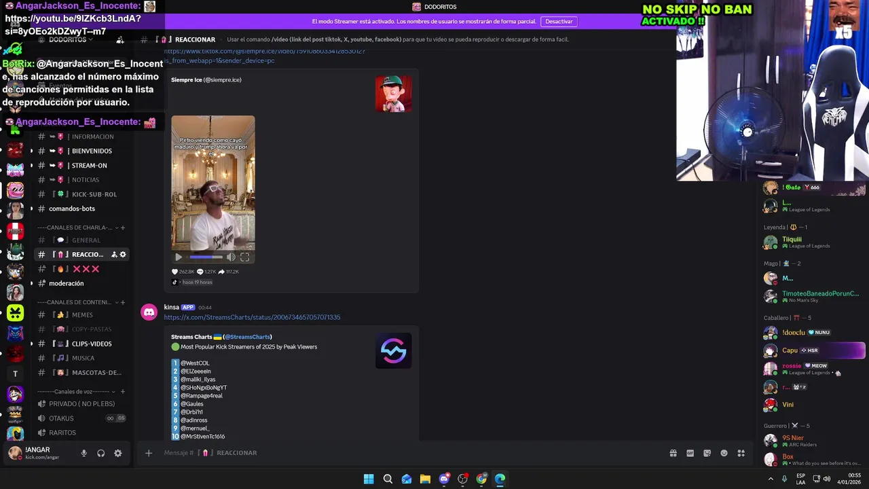The height and width of the screenshot is (489, 869).
Task: Add channel to Canales de voz category
Action: (x=123, y=392)
